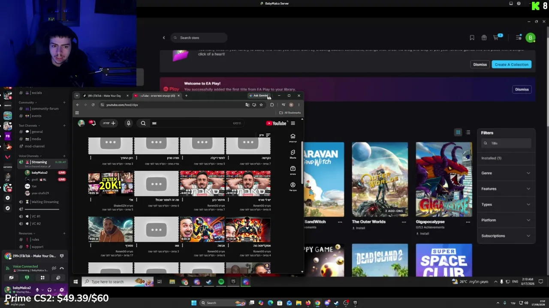Dismiss the Welcome to EA Play banner
This screenshot has height=308, width=549.
pyautogui.click(x=522, y=89)
